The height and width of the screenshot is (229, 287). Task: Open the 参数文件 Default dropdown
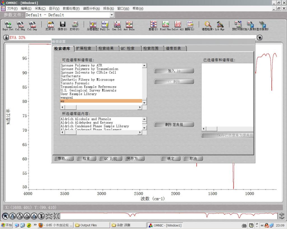point(112,15)
